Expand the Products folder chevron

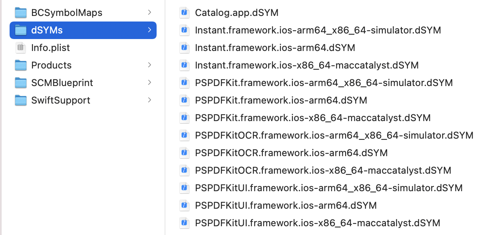pyautogui.click(x=149, y=65)
